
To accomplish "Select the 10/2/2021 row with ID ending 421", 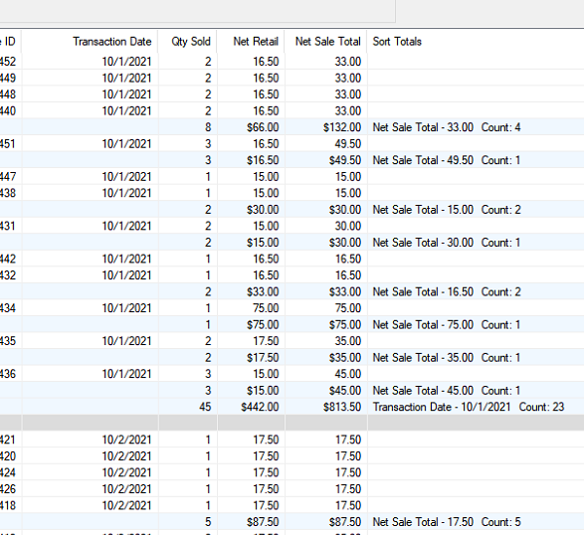I will click(292, 440).
